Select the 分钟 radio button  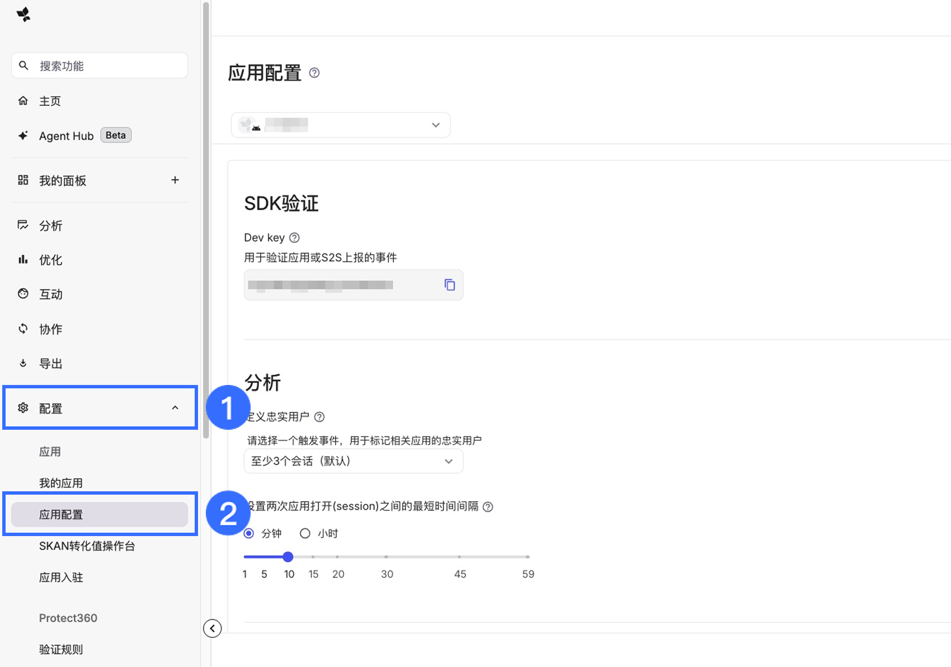pyautogui.click(x=249, y=533)
